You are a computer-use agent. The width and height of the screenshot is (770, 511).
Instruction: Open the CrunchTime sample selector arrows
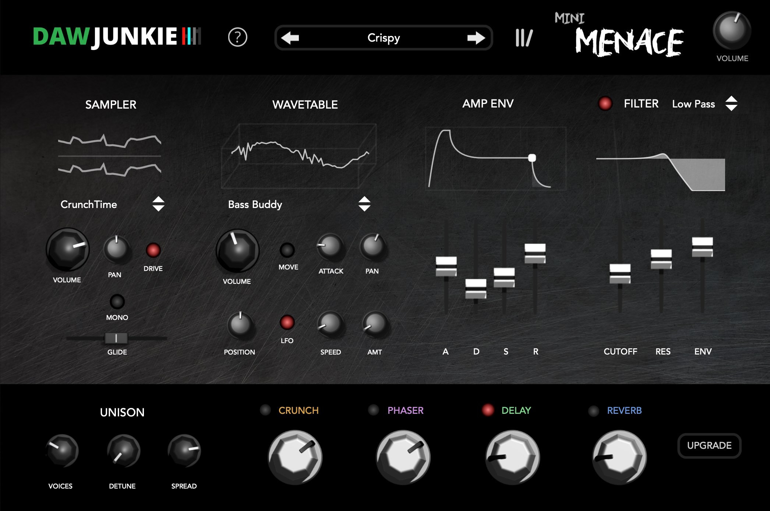coord(158,204)
